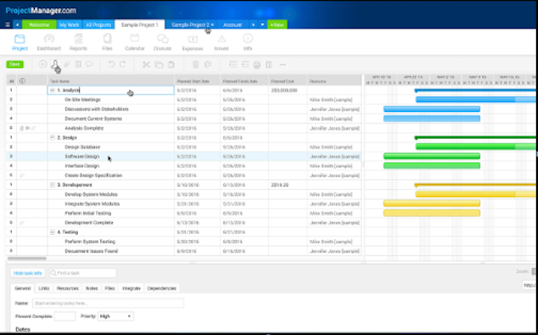Image resolution: width=538 pixels, height=335 pixels.
Task: Open the project Info view
Action: coord(247,43)
